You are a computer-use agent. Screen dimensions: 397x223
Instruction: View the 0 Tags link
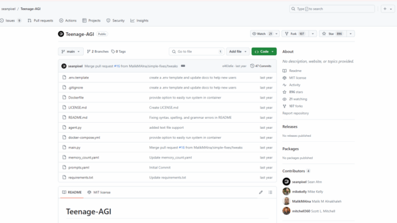[x=118, y=51]
